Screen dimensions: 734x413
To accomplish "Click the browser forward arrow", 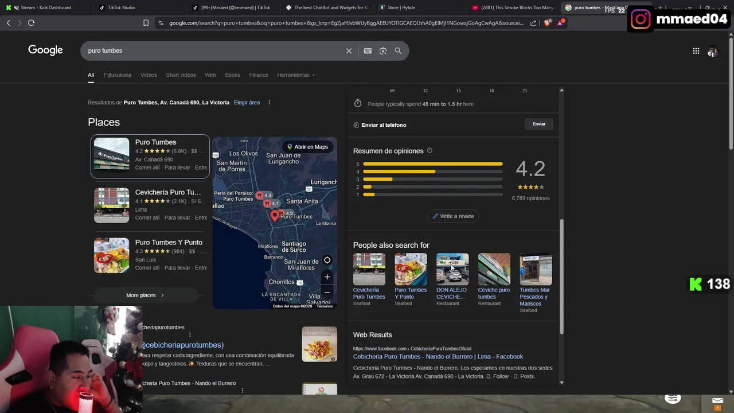I will coord(19,23).
